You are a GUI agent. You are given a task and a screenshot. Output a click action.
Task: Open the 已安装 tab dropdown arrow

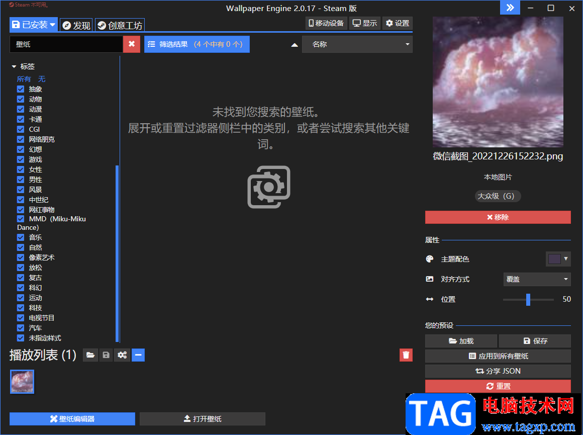pos(53,25)
